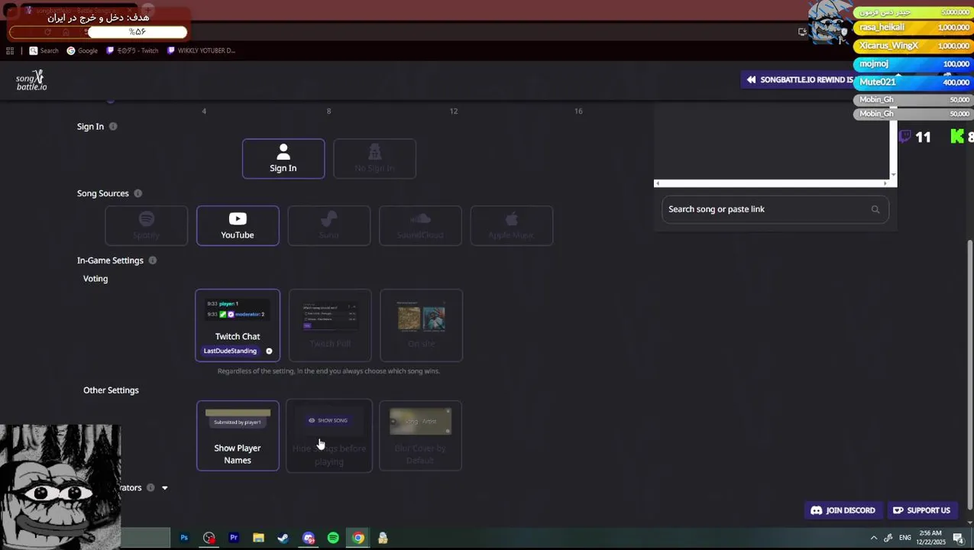
Task: Open Steam from the taskbar
Action: pyautogui.click(x=283, y=538)
